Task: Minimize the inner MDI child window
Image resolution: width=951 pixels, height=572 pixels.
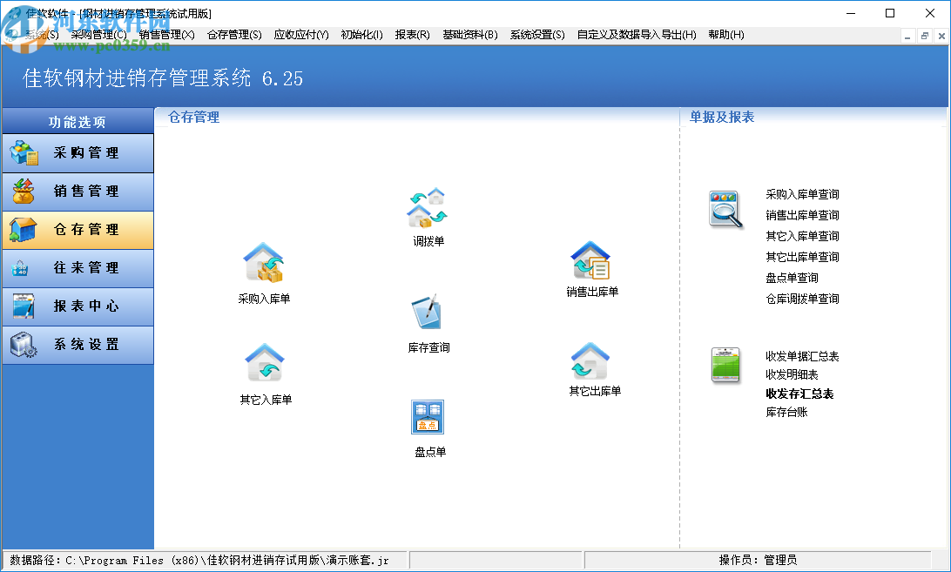Action: tap(907, 37)
